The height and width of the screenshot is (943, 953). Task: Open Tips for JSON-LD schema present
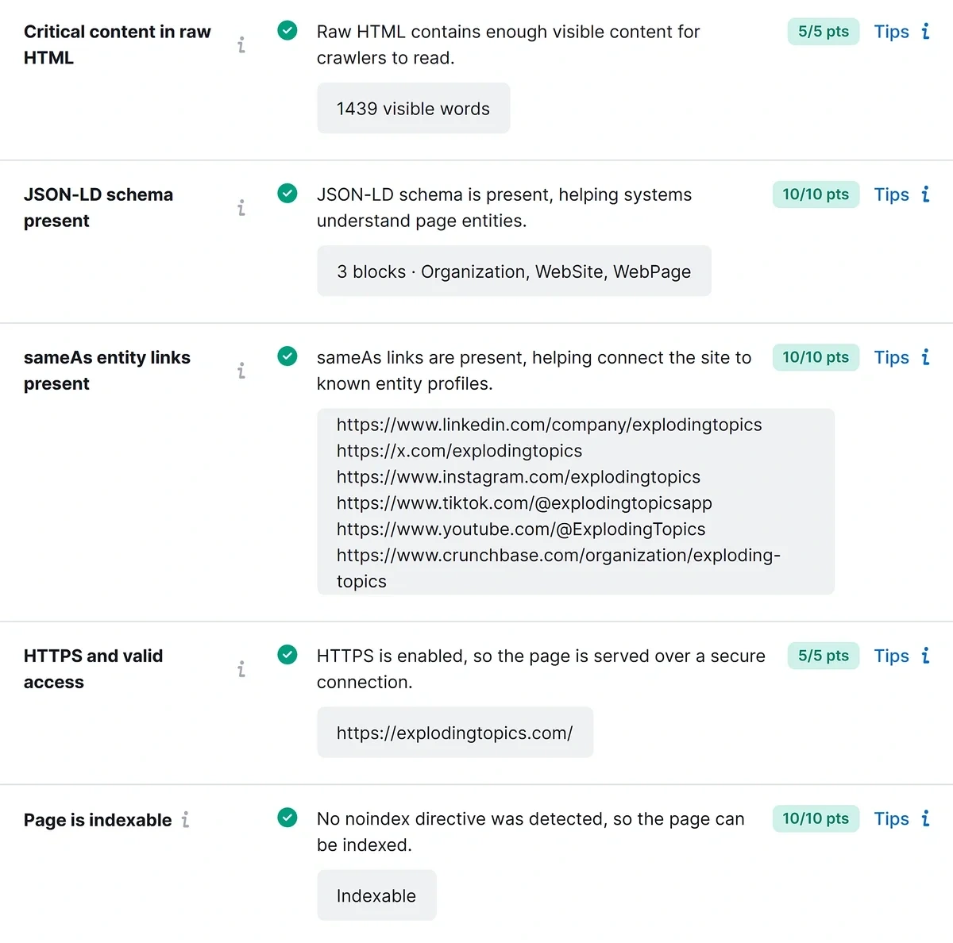(x=891, y=194)
